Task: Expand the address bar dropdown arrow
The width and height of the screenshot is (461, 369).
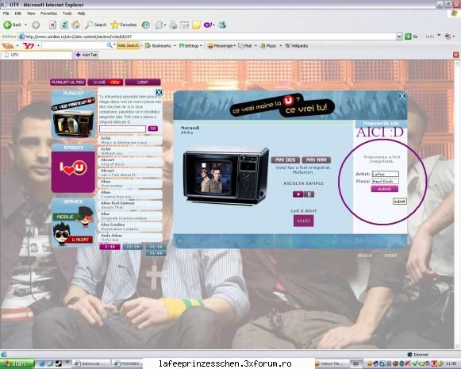Action: click(x=399, y=37)
